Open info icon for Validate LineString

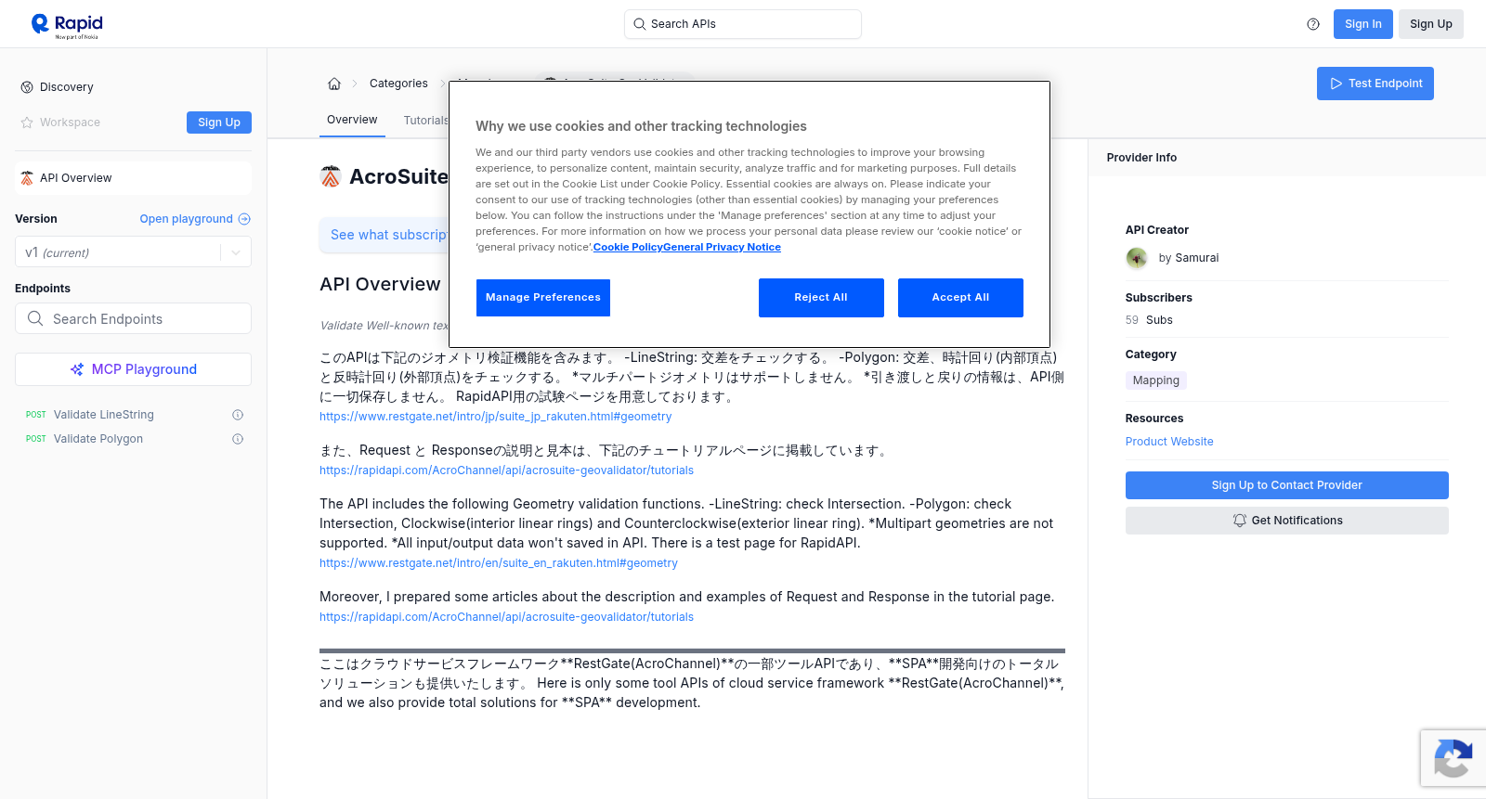[x=238, y=415]
